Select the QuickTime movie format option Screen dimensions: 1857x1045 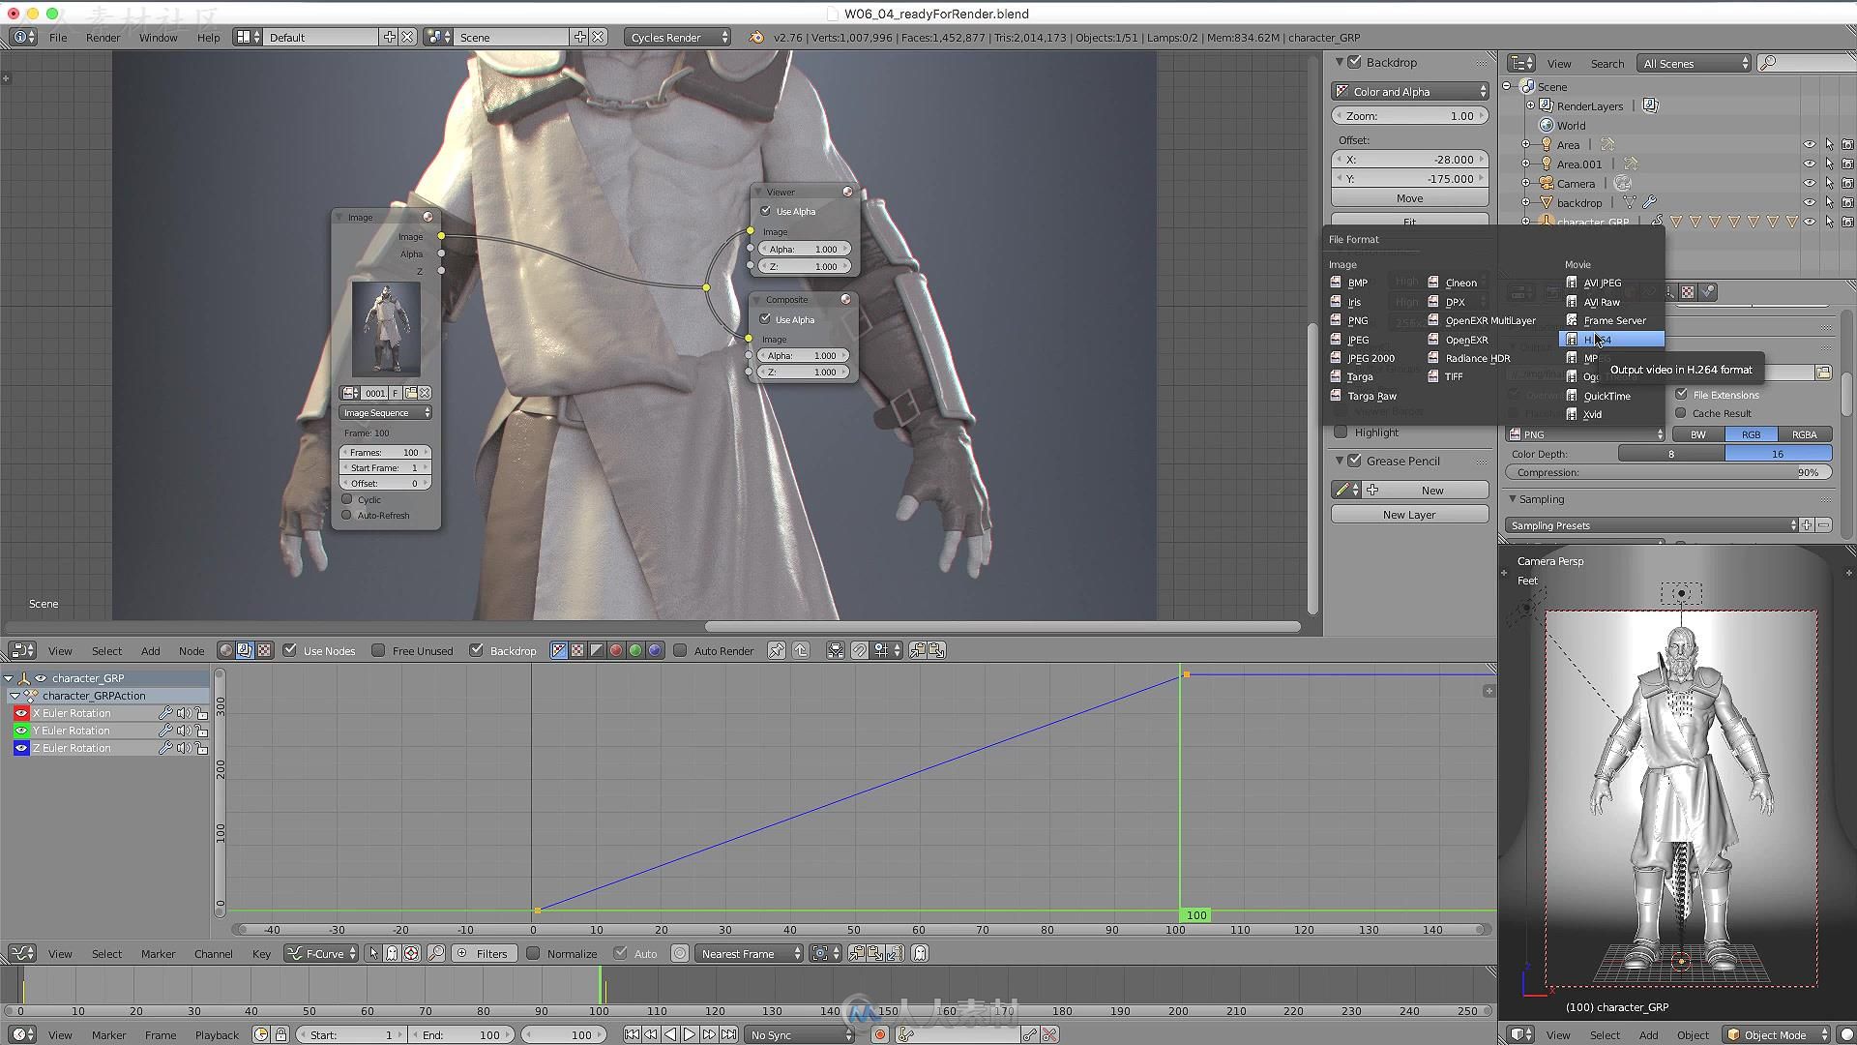coord(1606,396)
